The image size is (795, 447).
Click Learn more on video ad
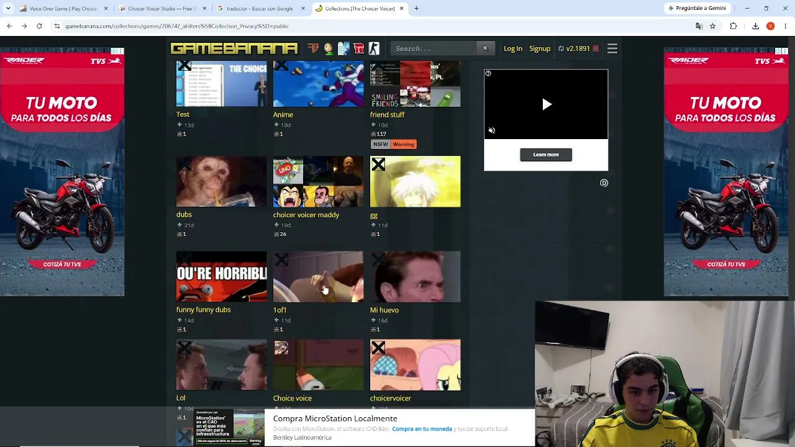[546, 155]
